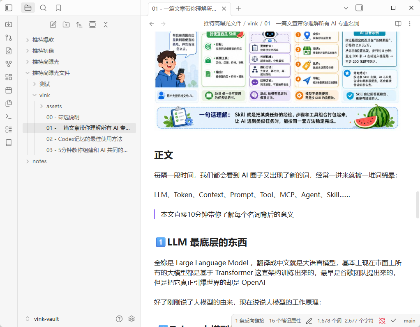Click the 2,677 个字符 character count

[x=359, y=321]
